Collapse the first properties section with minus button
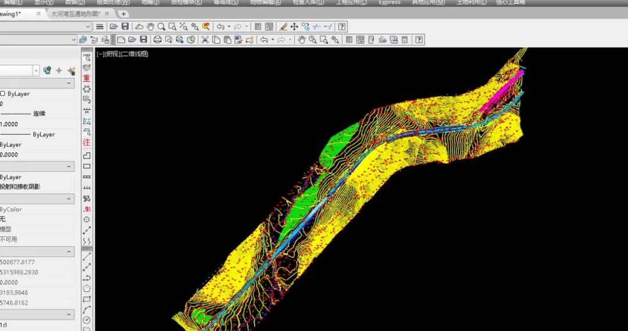This screenshot has height=331, width=628. coord(70,84)
